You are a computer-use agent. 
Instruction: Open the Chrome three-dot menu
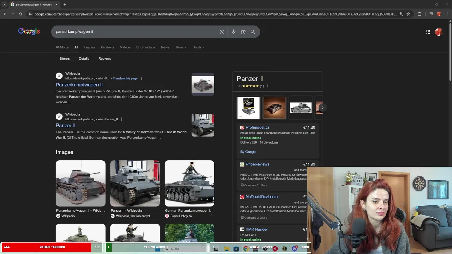click(x=447, y=14)
